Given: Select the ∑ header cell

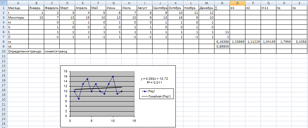Looking at the screenshot, I should pyautogui.click(x=222, y=8).
